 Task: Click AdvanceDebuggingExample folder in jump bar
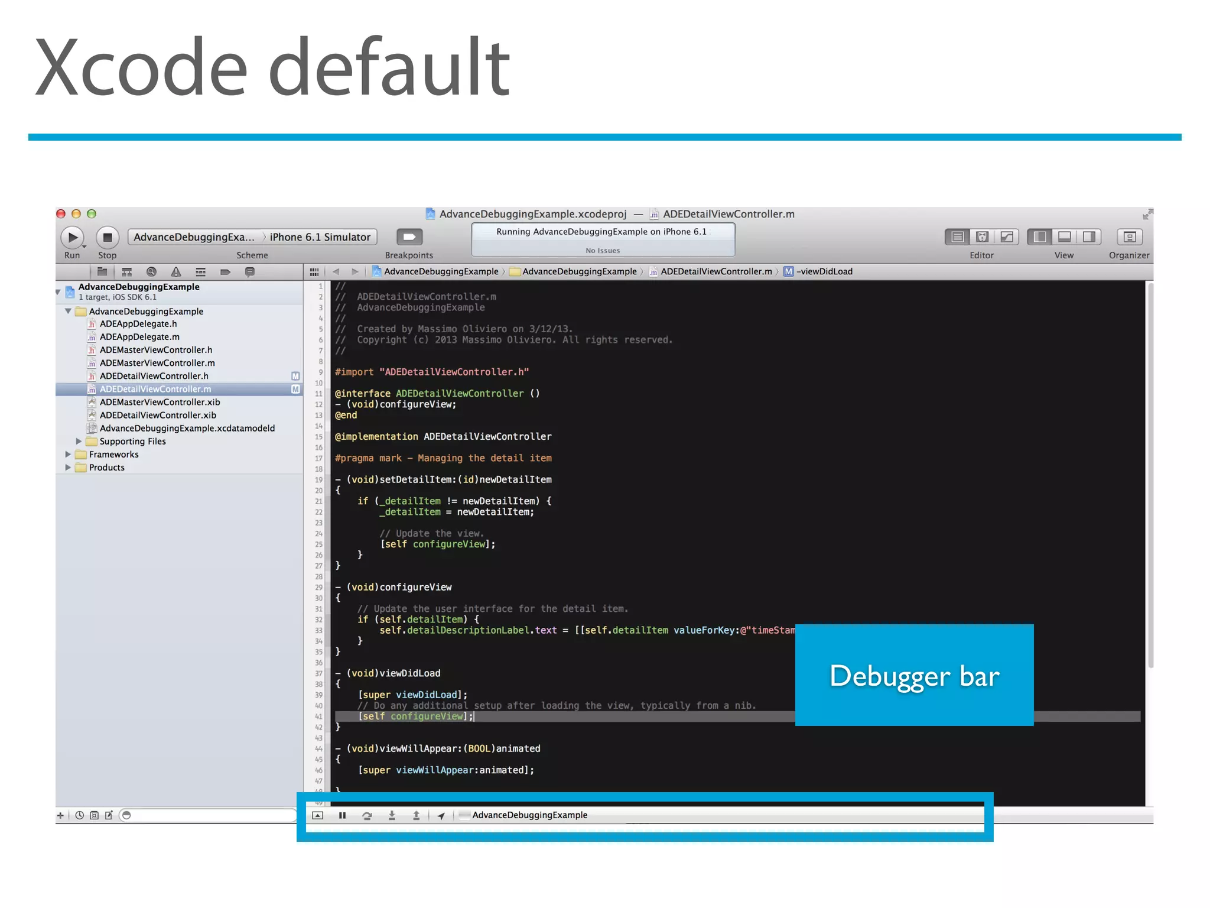tap(574, 271)
